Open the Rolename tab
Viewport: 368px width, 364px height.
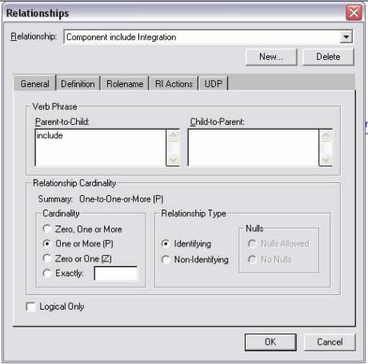tap(125, 84)
